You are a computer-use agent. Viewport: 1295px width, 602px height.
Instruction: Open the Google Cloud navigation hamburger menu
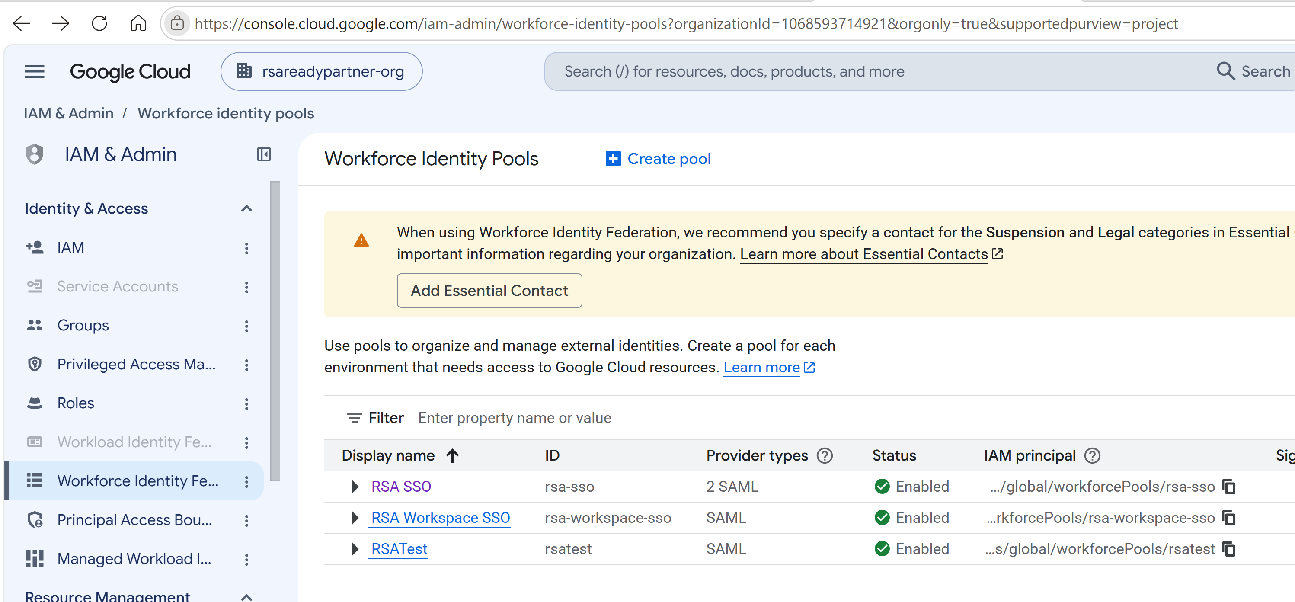35,71
